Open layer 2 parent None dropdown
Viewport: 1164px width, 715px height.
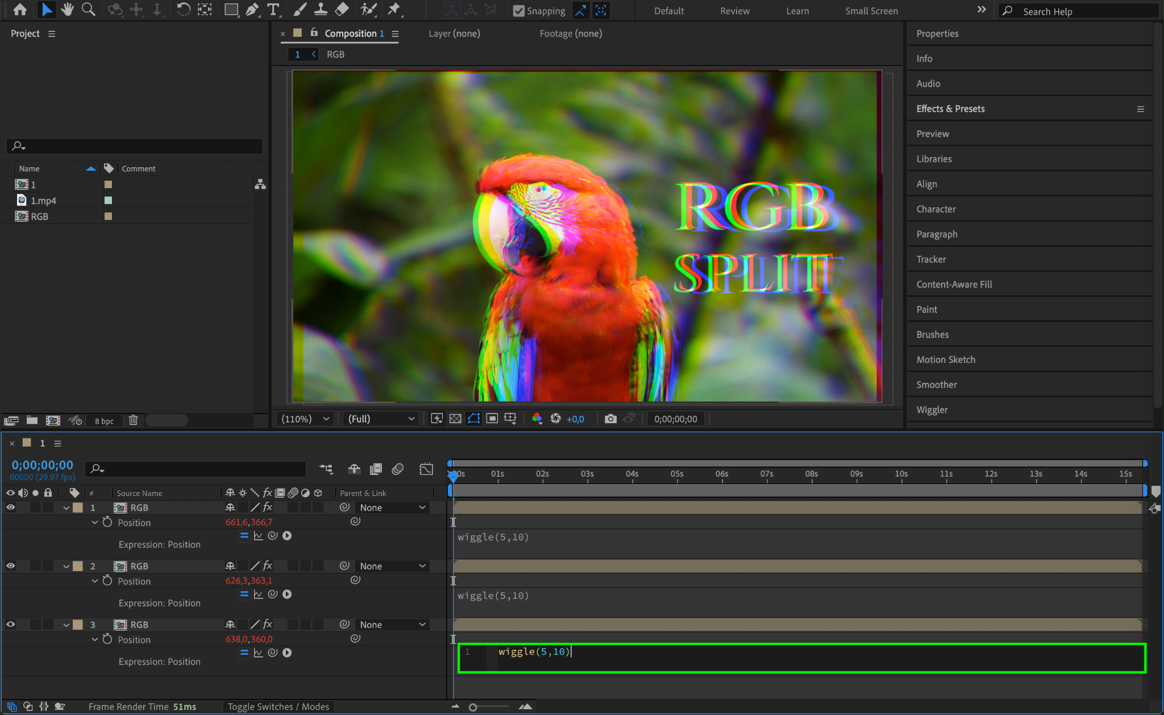(x=392, y=566)
